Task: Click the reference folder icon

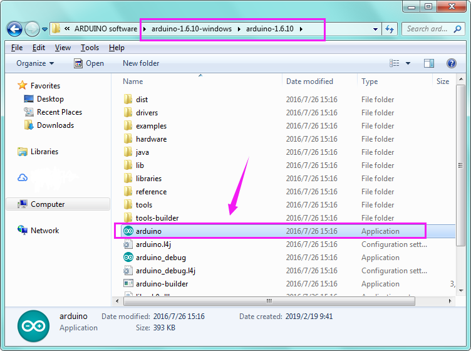Action: 128,191
